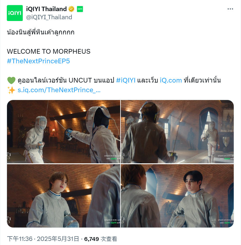Viewport: 241px width, 245px height.
Task: Open the three-dot more options menu
Action: [x=230, y=9]
